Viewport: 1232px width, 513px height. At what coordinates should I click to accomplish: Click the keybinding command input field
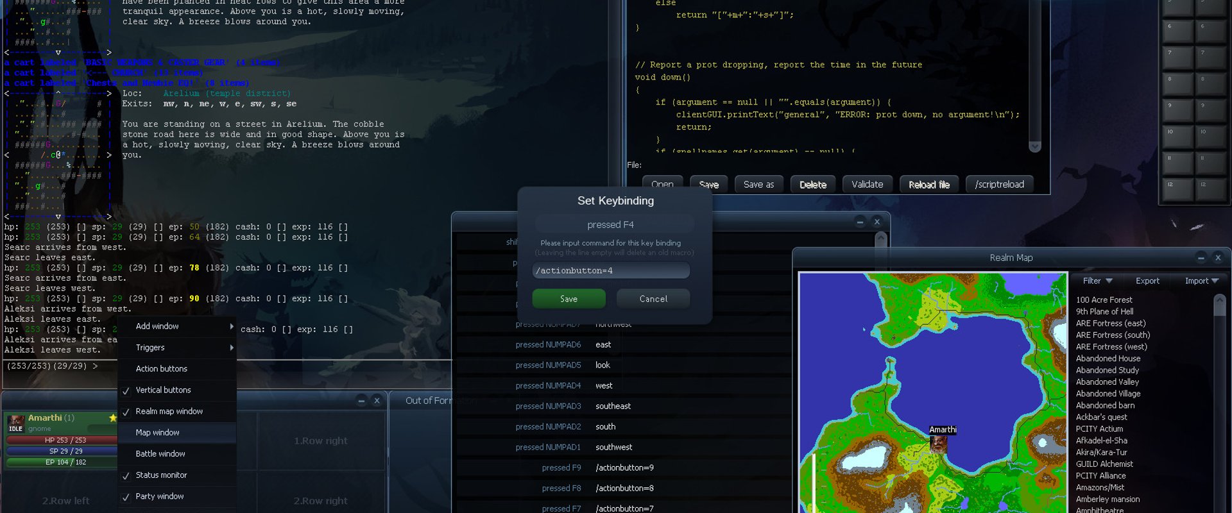coord(611,271)
